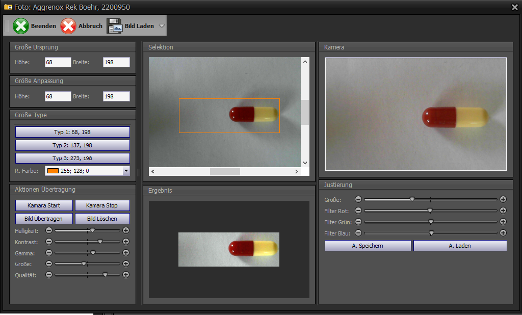Increase Helligkeit with the plus icon
Image resolution: width=522 pixels, height=315 pixels.
[126, 230]
